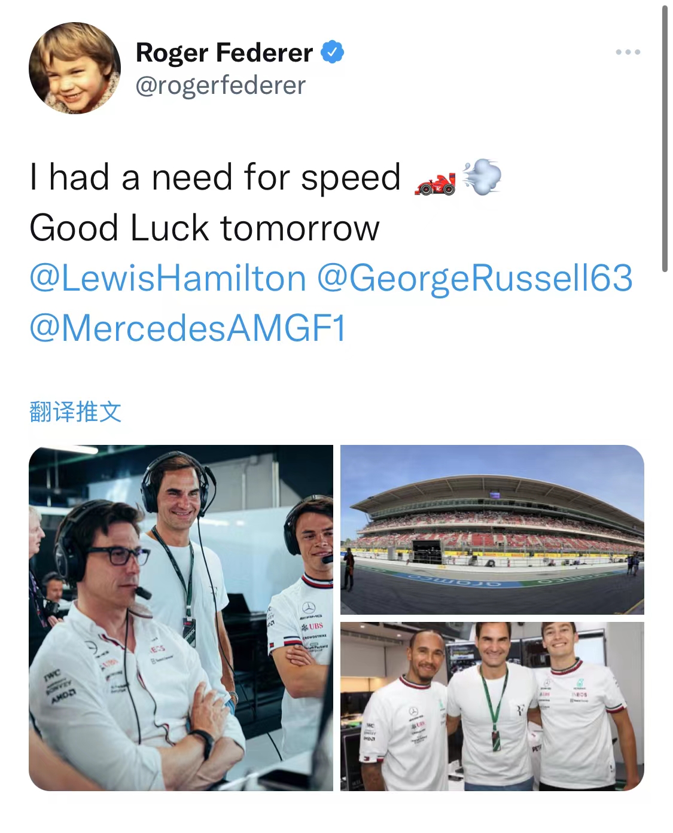673x833 pixels.
Task: Click the "Good Luck tomorrow" text line
Action: 205,228
